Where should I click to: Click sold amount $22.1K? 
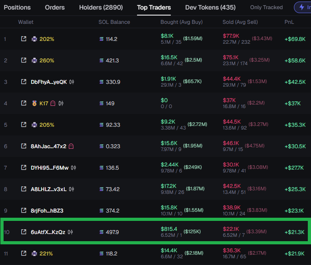pos(231,229)
